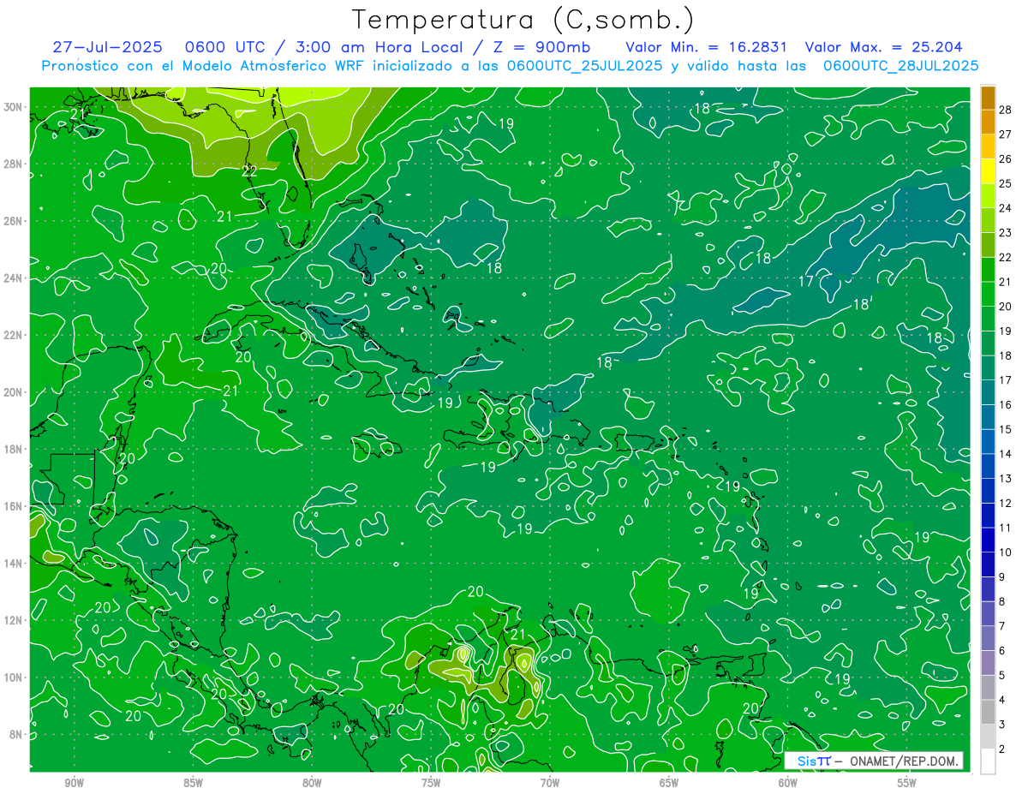Click 'Valor Max. = 25.204' text
Viewport: 1028px width, 794px height.
[x=883, y=47]
